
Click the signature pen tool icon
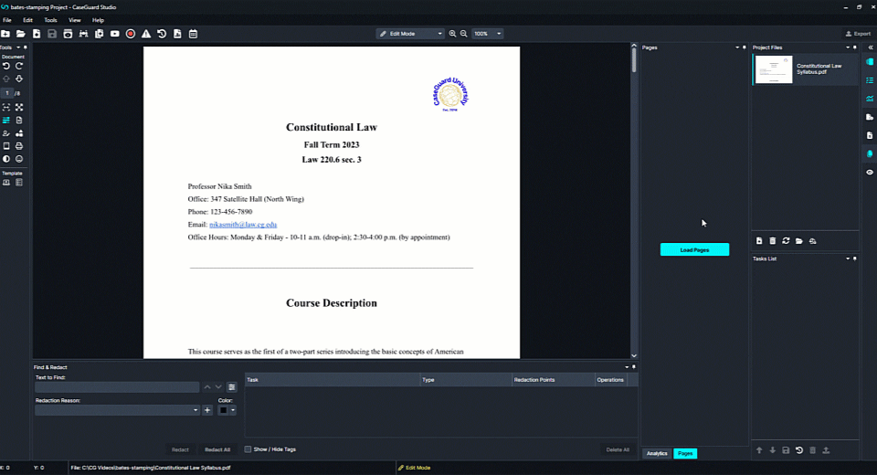6,133
